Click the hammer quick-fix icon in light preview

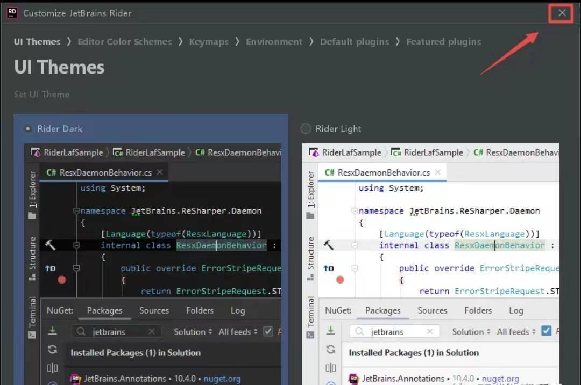[x=328, y=245]
